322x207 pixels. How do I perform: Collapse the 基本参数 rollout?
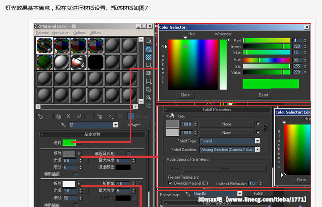tap(93, 135)
